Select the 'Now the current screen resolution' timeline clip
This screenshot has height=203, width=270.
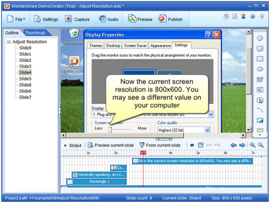[193, 161]
